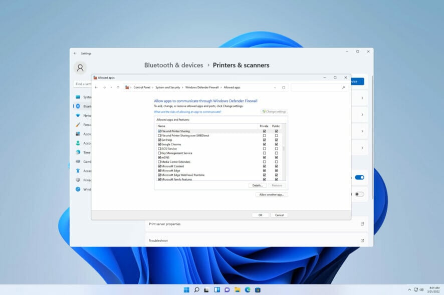Select Windows Defender Firewall breadcrumb
This screenshot has height=295, width=444.
[x=202, y=87]
